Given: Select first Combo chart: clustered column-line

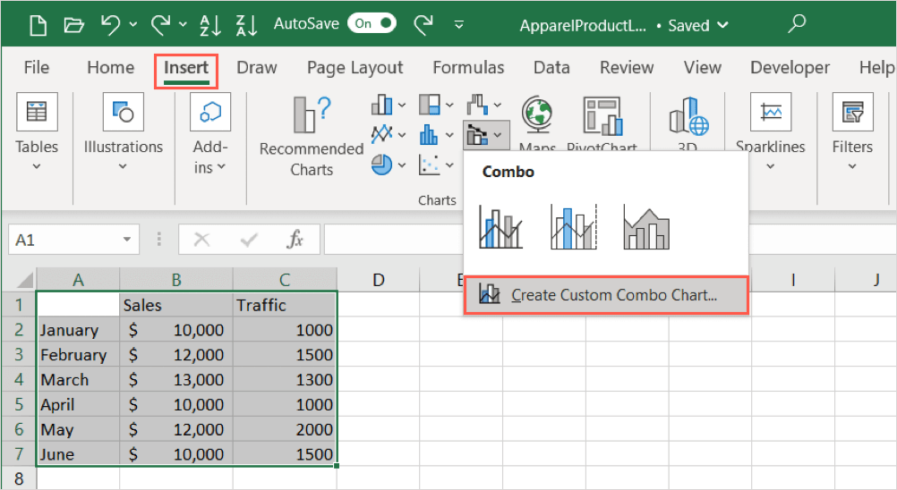Looking at the screenshot, I should (500, 227).
